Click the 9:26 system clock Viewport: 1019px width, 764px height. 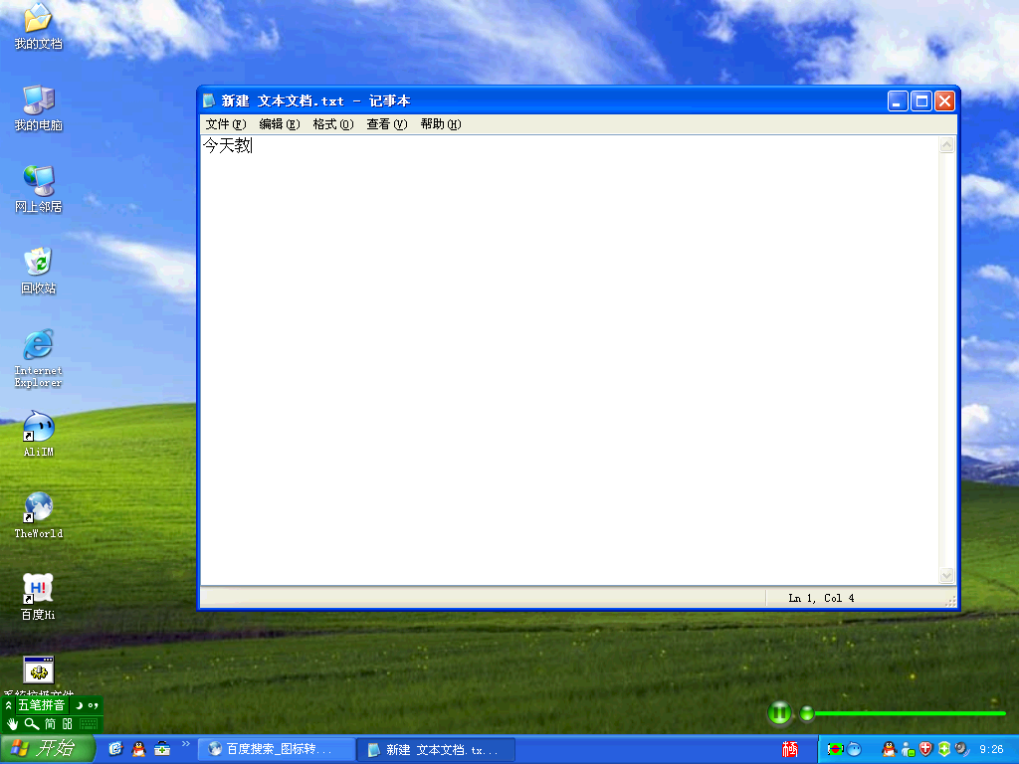pos(991,749)
